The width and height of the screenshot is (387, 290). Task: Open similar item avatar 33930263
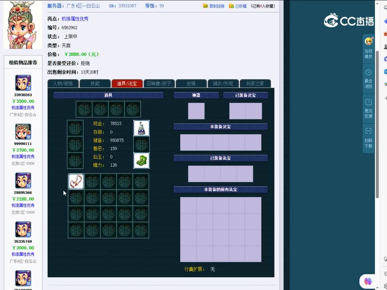click(x=23, y=83)
